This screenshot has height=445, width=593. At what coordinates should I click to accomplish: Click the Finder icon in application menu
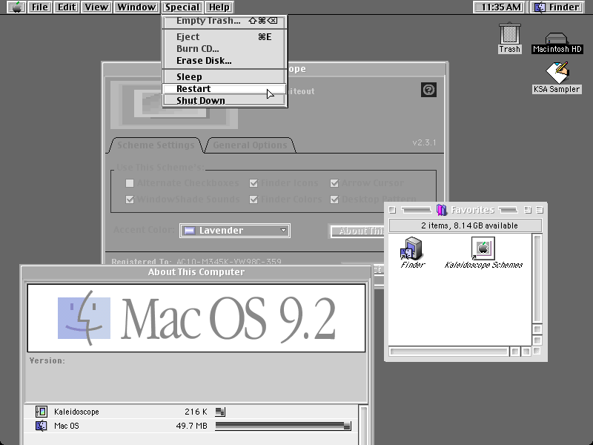540,7
